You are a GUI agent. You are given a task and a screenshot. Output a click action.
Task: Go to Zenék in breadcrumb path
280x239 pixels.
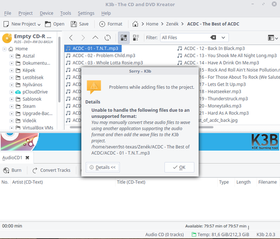[x=172, y=24]
